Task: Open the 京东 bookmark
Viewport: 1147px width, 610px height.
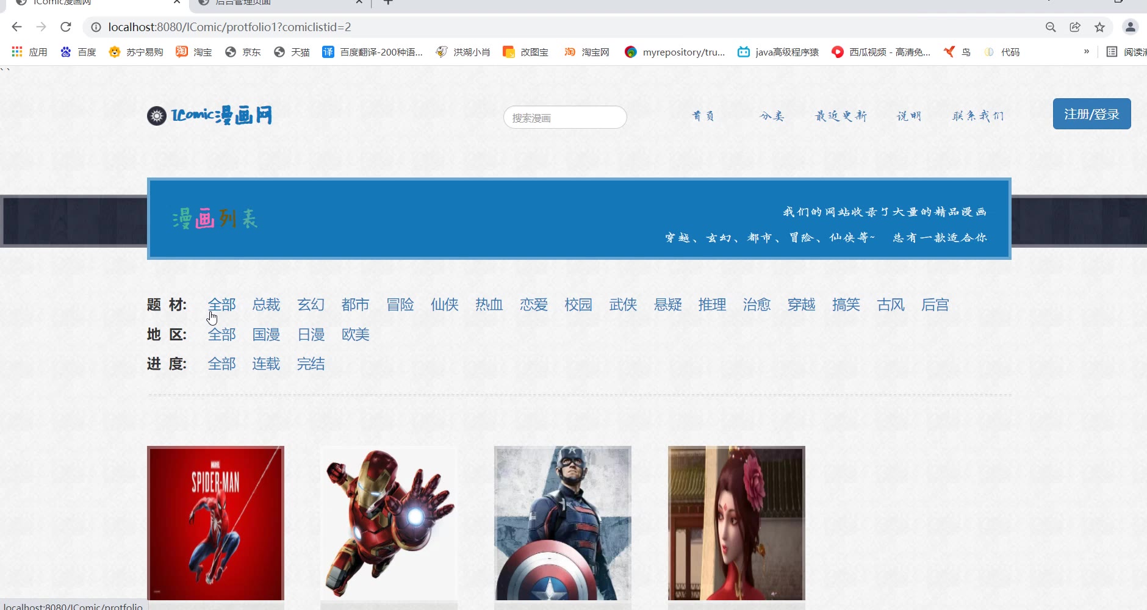Action: (243, 52)
